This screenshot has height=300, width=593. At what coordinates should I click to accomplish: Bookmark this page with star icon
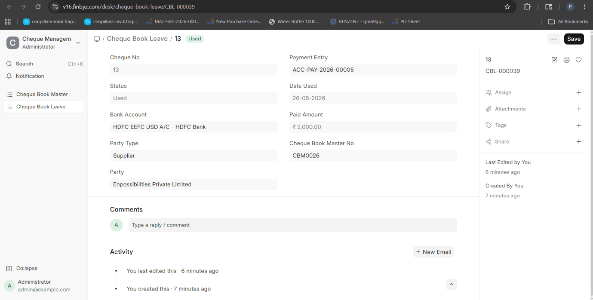click(x=507, y=7)
